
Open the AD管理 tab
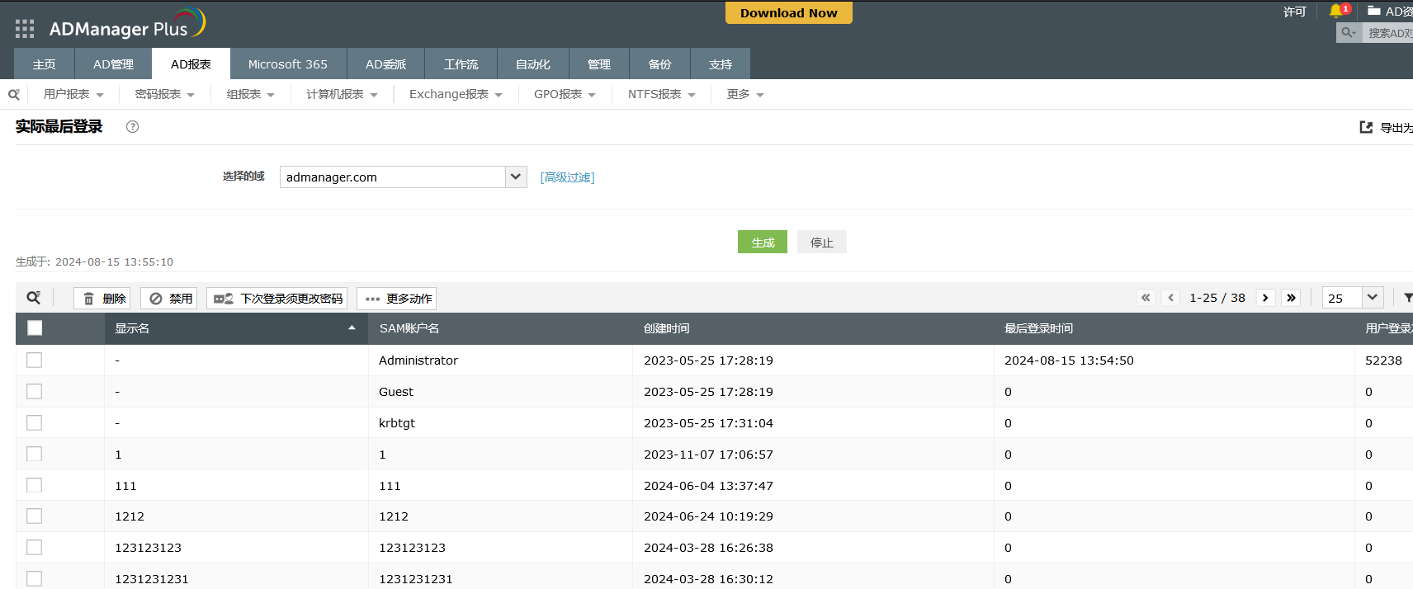tap(113, 64)
